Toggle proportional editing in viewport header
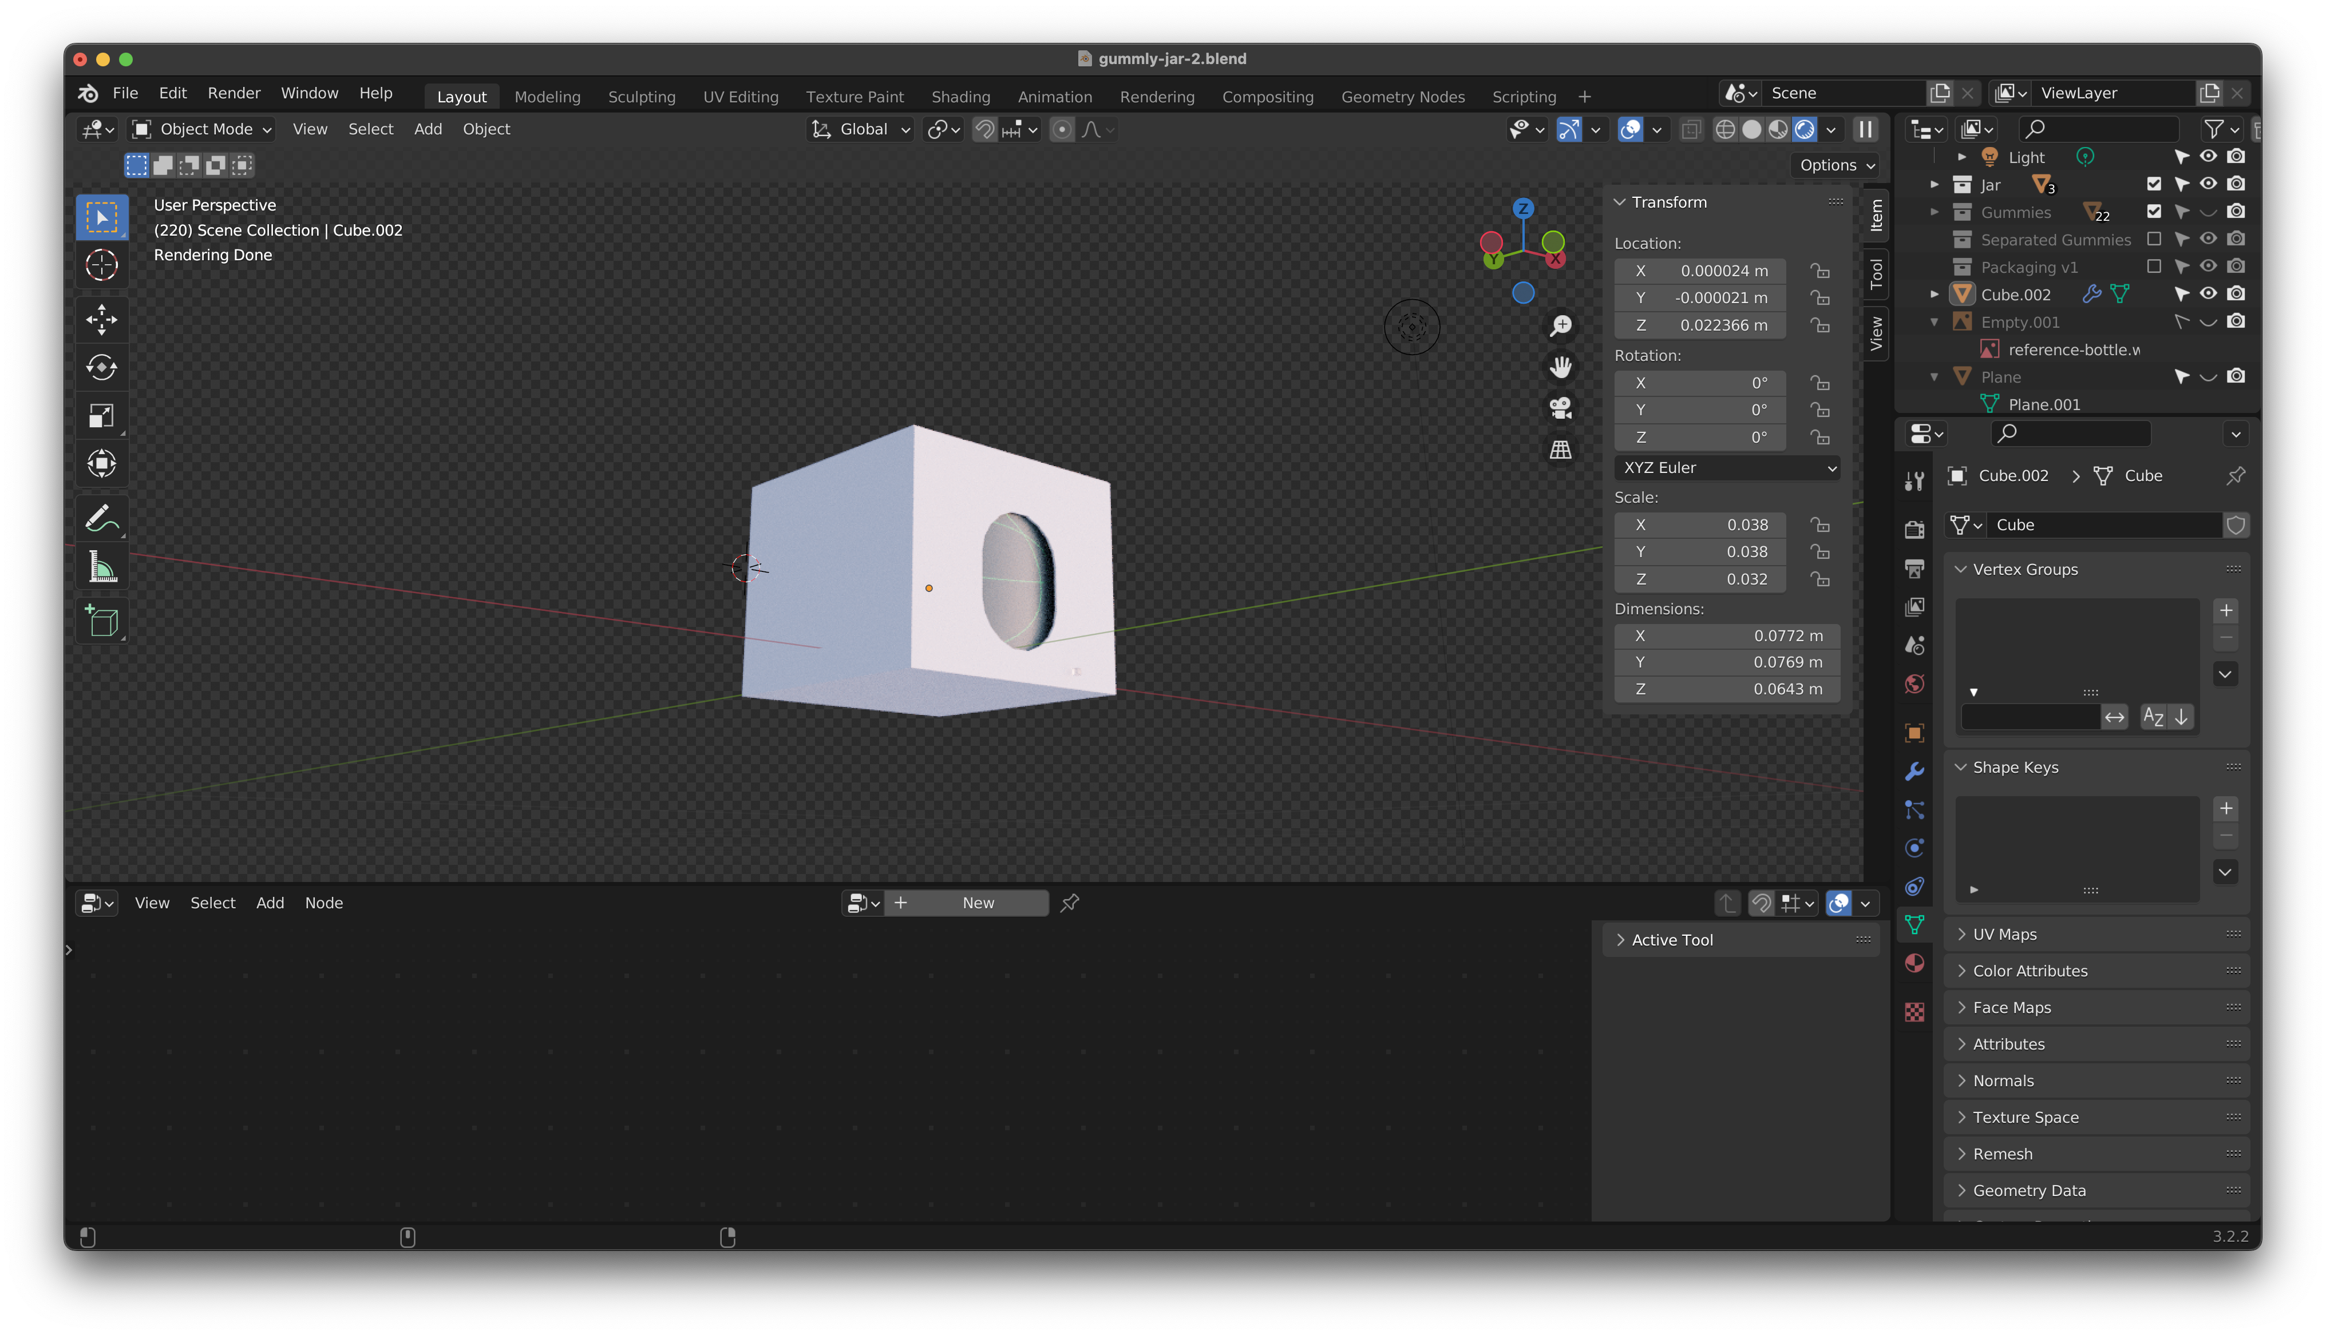2326x1335 pixels. [x=1061, y=129]
